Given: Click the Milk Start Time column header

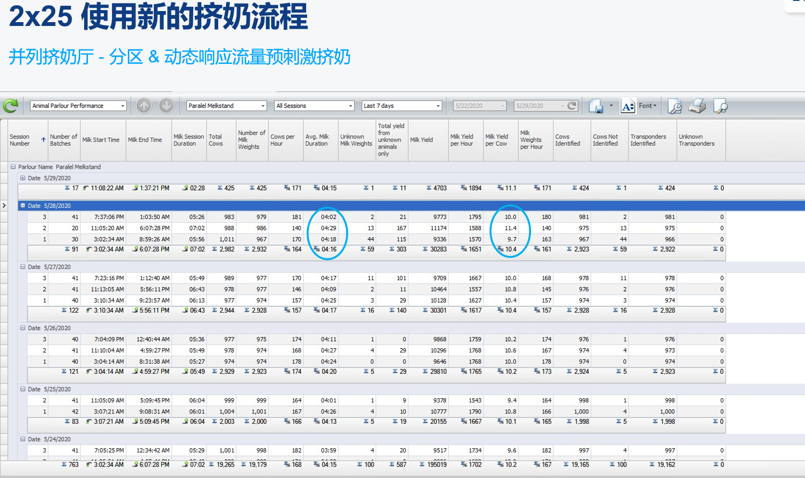Looking at the screenshot, I should [x=103, y=140].
